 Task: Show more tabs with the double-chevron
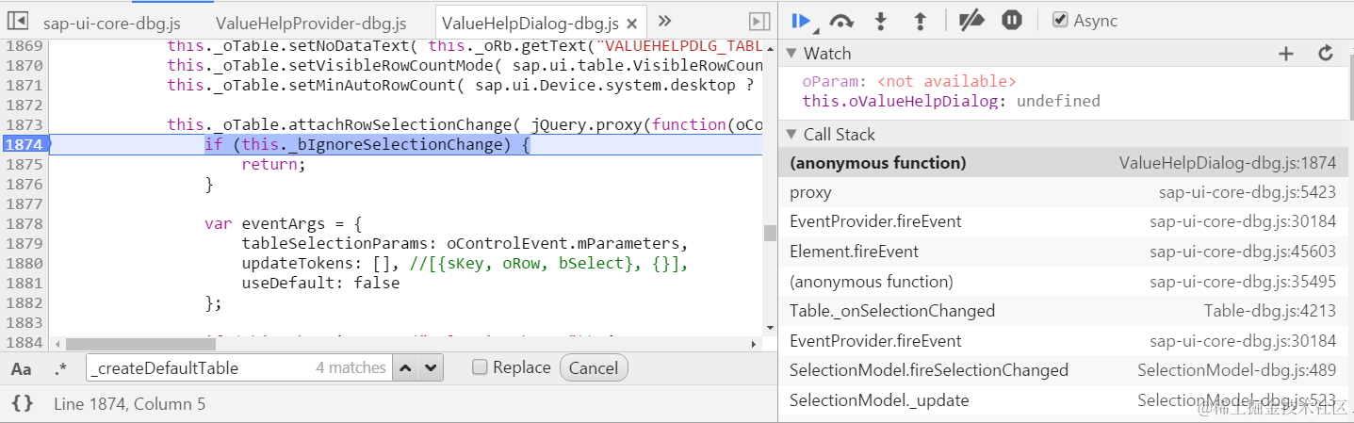[x=664, y=21]
